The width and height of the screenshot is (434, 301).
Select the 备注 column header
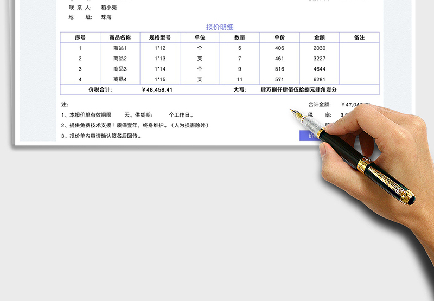click(x=359, y=37)
